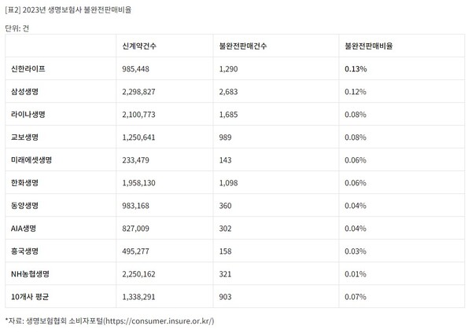Click the 신계약건수 column header
The width and height of the screenshot is (472, 333).
click(140, 46)
